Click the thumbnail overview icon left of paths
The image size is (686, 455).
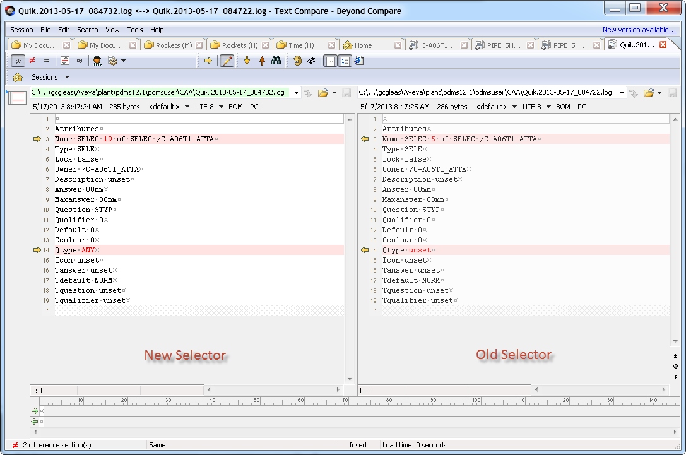18,97
